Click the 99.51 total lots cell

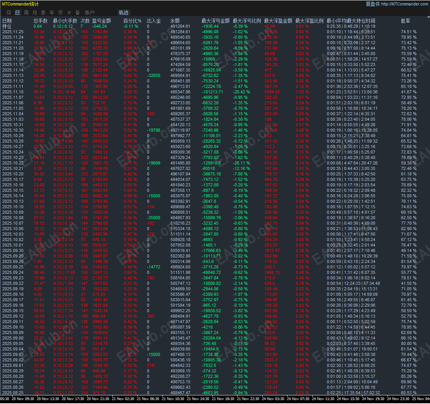39,92
